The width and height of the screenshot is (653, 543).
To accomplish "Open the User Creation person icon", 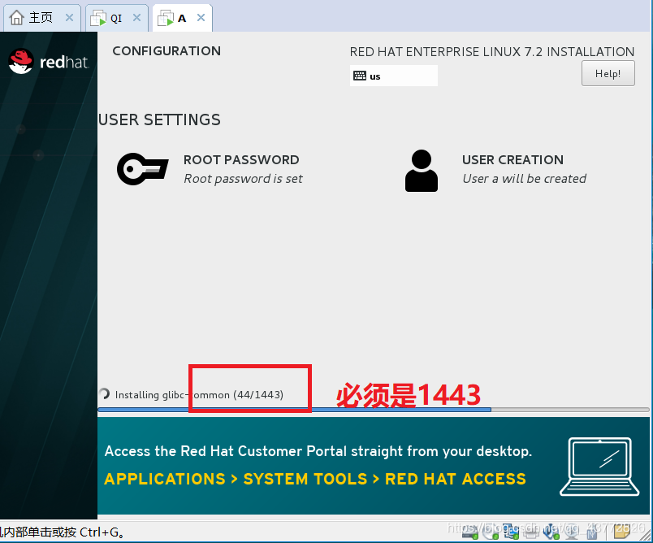I will [421, 171].
